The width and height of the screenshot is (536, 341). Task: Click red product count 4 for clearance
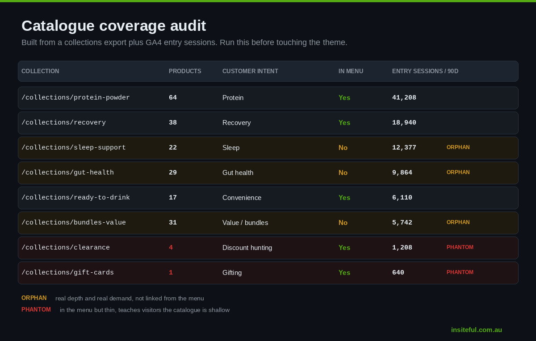171,248
